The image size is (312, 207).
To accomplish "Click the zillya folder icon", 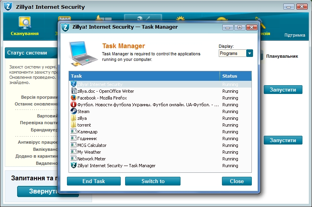I will 73,118.
